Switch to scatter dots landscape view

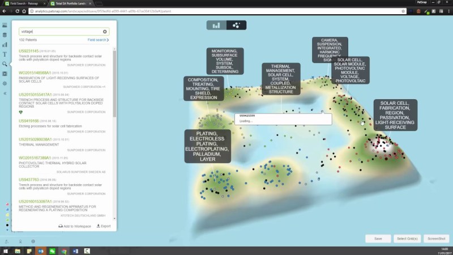point(236,25)
